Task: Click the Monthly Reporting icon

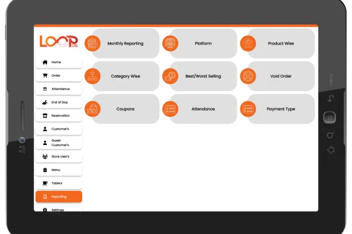Action: (x=92, y=43)
